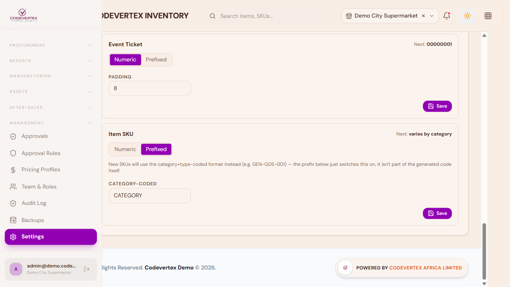Screen dimensions: 510x287
Task: Select Prefixed for Item SKU
Action: 156,149
